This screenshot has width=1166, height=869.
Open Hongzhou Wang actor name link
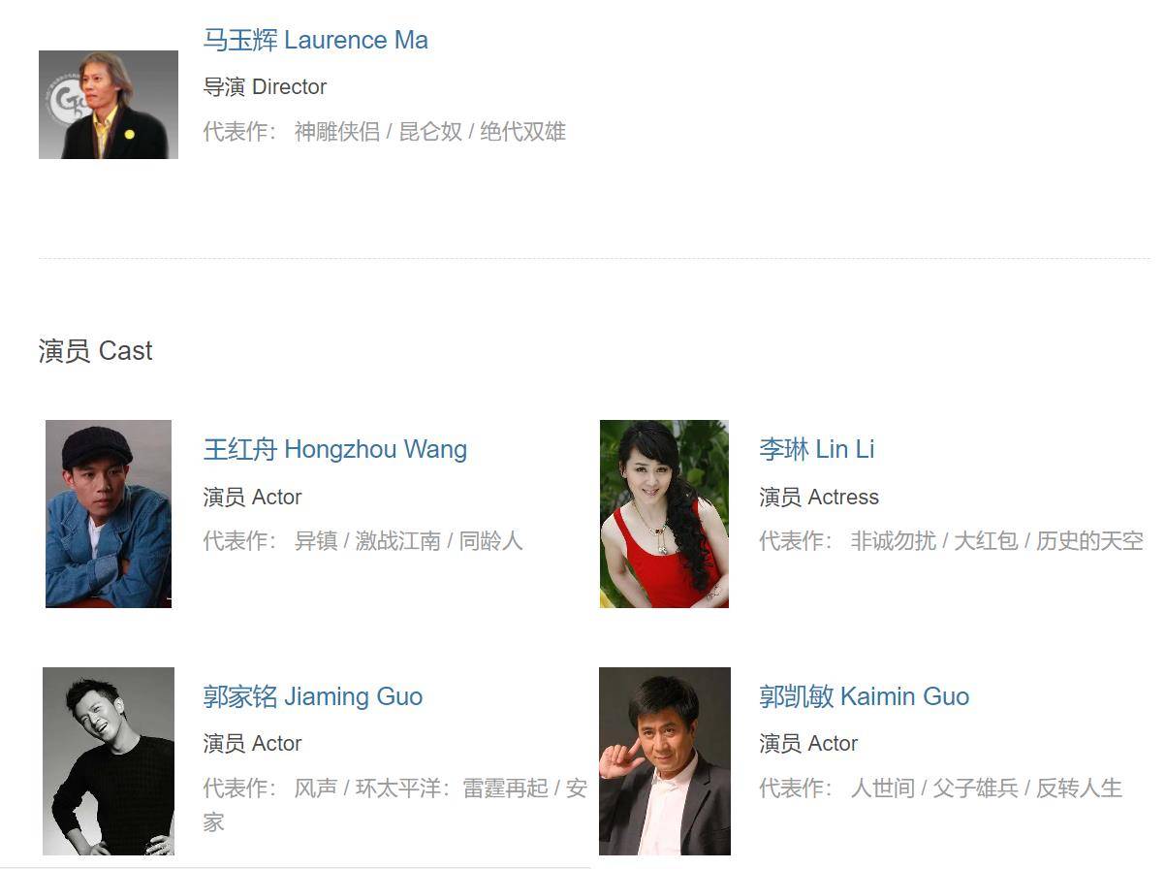[335, 449]
